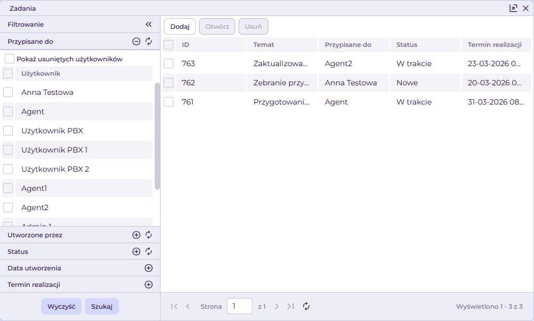
Task: Click the Zebranie przy... subject cell
Action: click(x=282, y=83)
